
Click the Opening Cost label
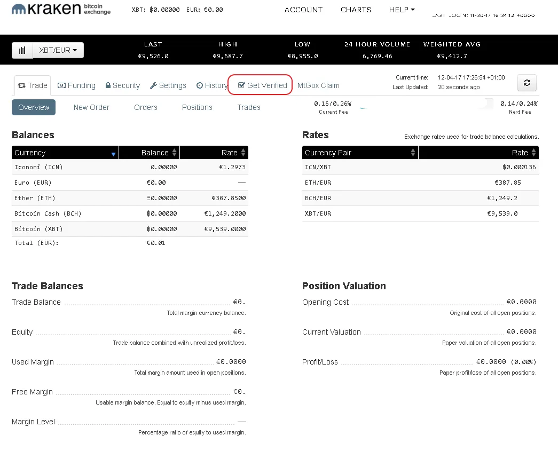pos(325,302)
